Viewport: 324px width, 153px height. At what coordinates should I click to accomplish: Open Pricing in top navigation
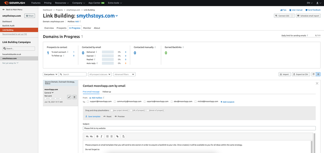point(48,3)
